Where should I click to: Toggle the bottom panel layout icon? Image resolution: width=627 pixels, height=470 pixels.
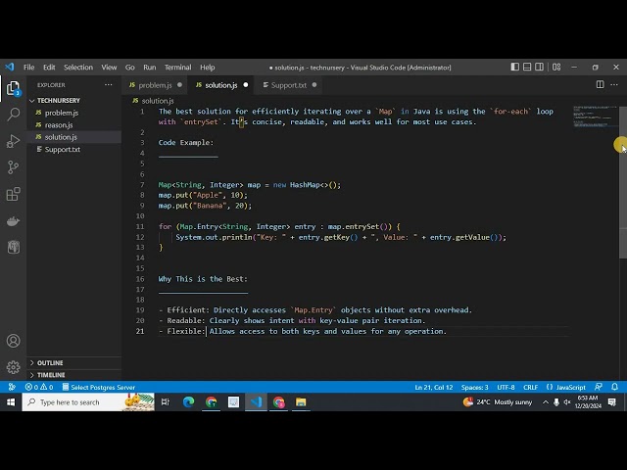[527, 68]
